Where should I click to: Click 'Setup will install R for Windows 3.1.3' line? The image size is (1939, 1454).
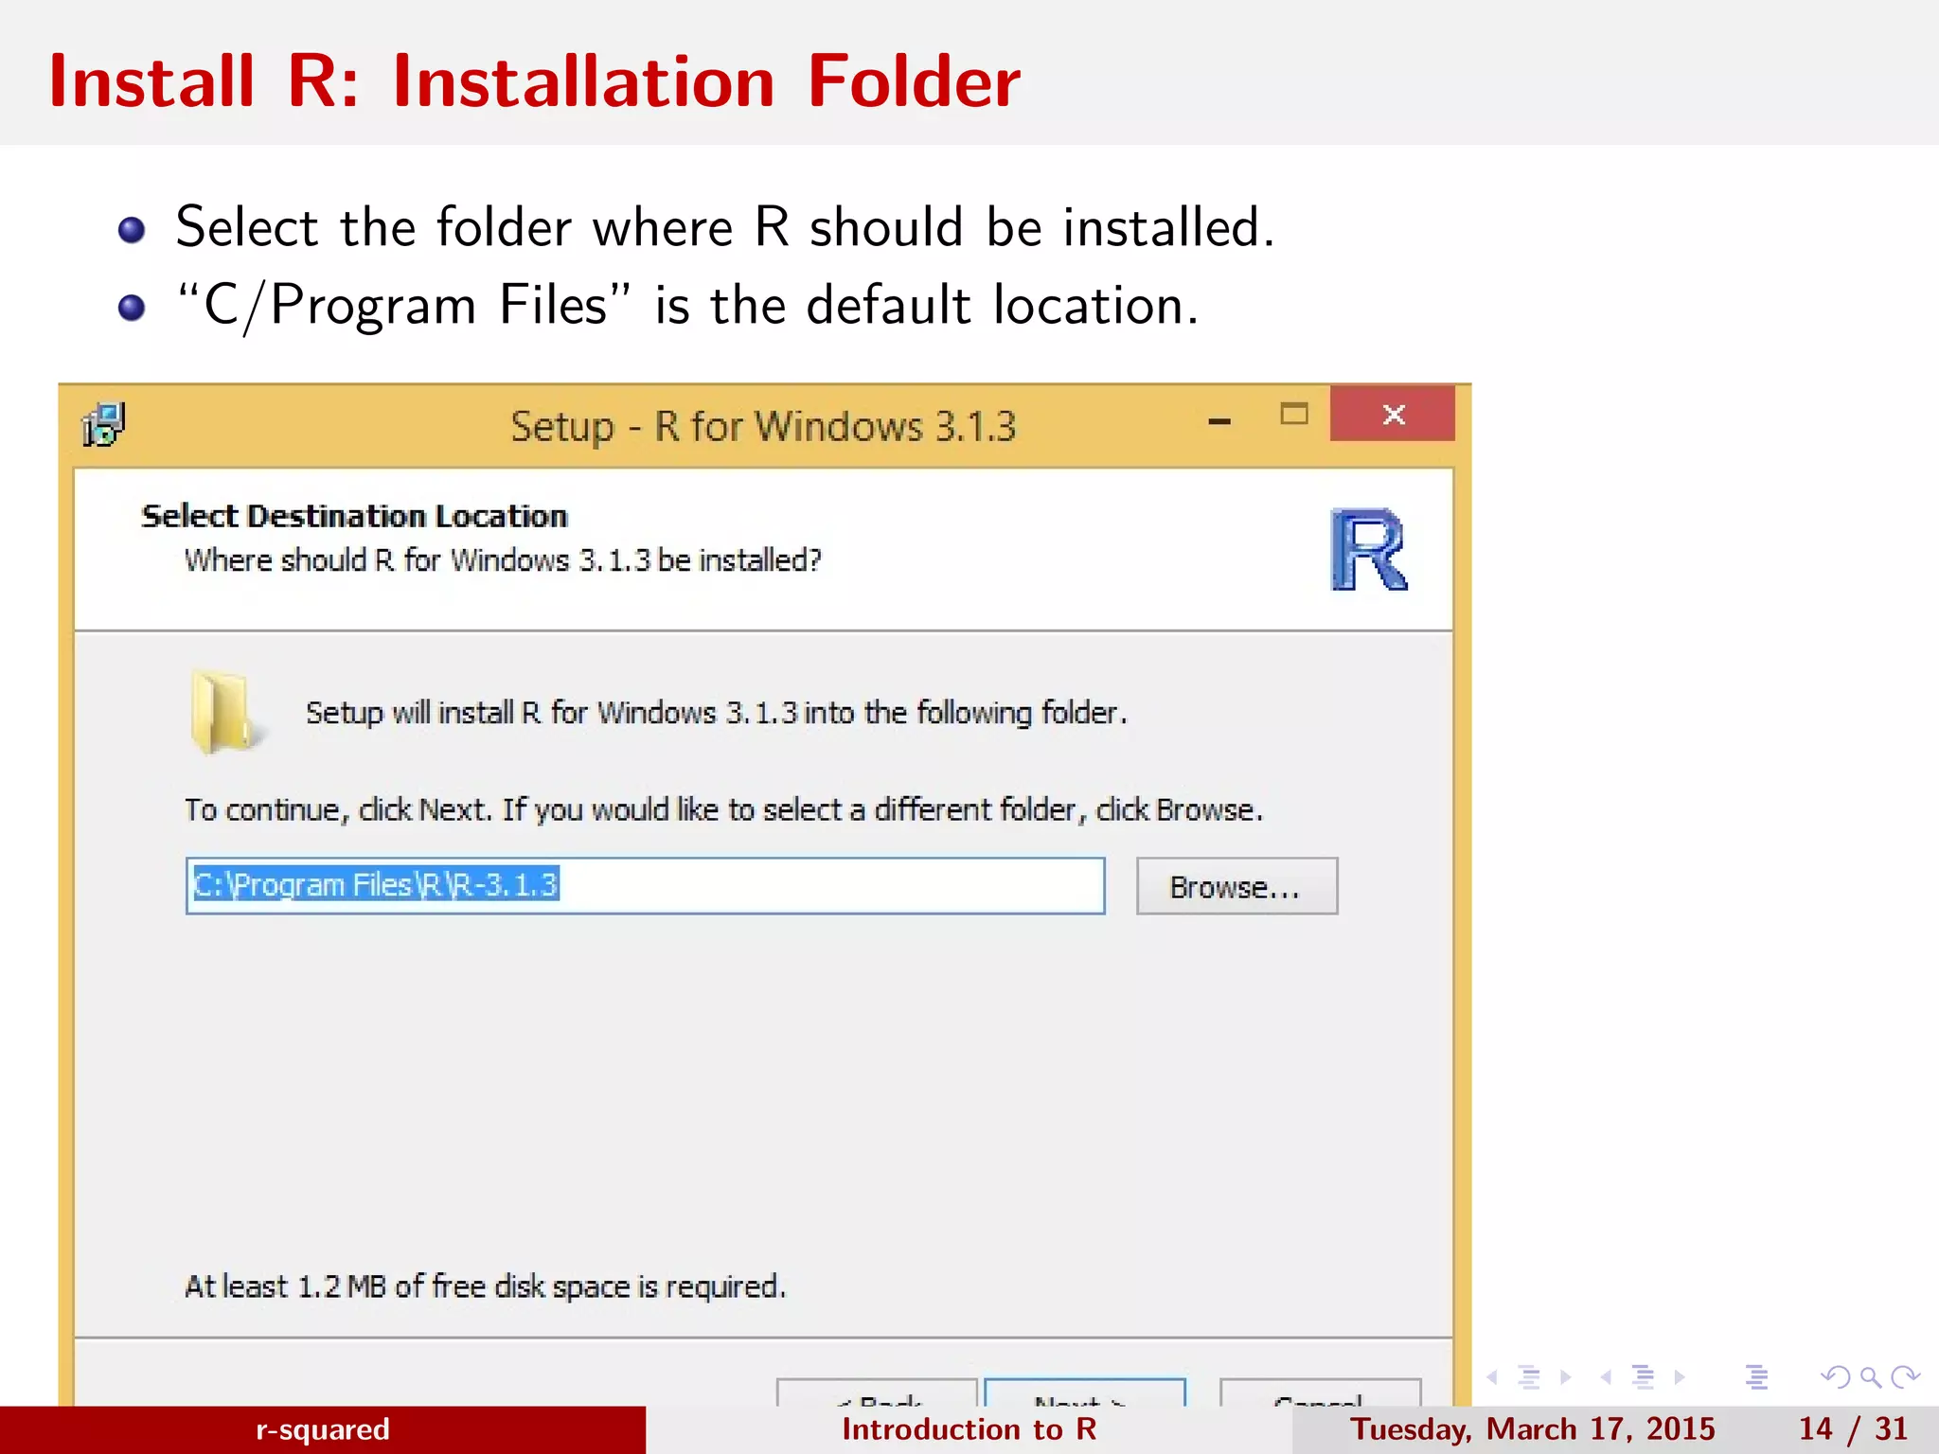pos(717,713)
